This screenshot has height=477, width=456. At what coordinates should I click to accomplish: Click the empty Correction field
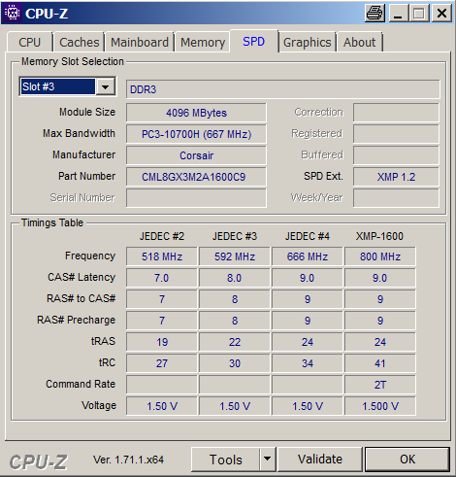click(396, 113)
